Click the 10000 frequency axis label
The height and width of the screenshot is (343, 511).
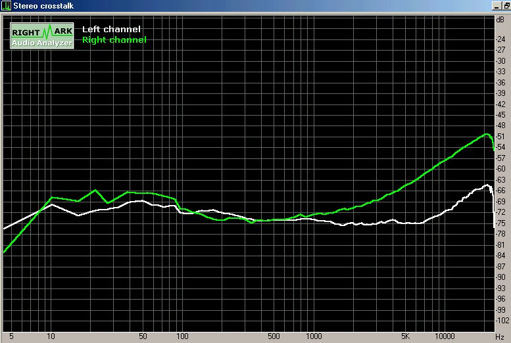point(445,336)
